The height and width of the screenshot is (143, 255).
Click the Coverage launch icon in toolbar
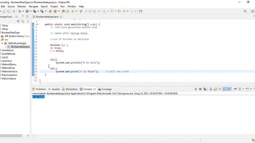(34, 11)
